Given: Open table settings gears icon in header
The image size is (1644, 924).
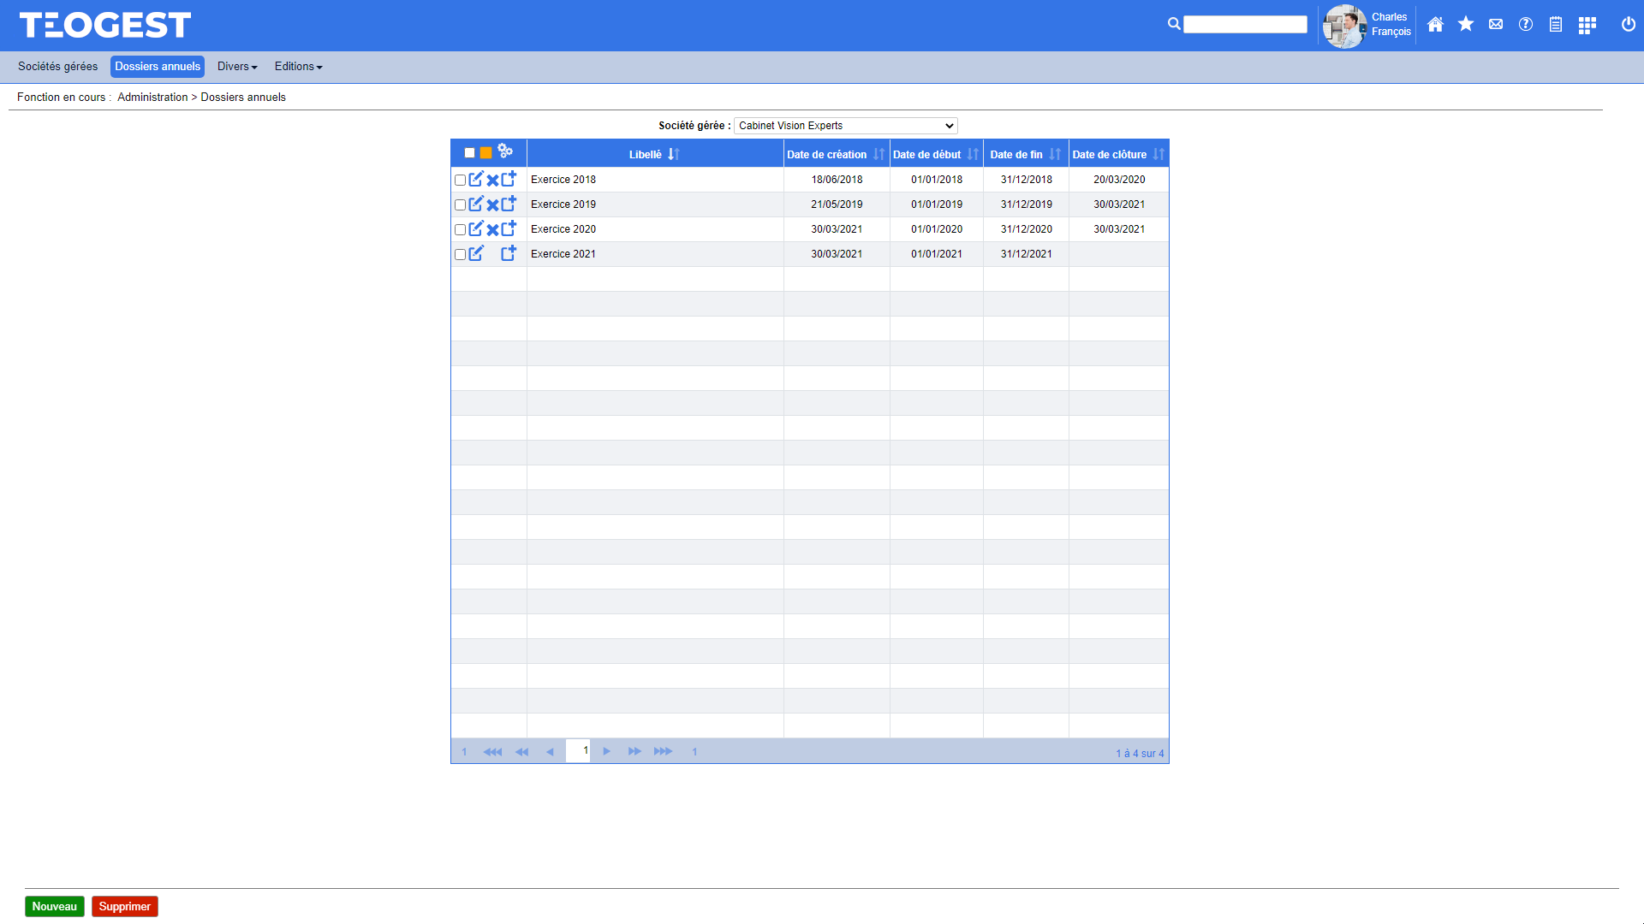Looking at the screenshot, I should pyautogui.click(x=505, y=151).
